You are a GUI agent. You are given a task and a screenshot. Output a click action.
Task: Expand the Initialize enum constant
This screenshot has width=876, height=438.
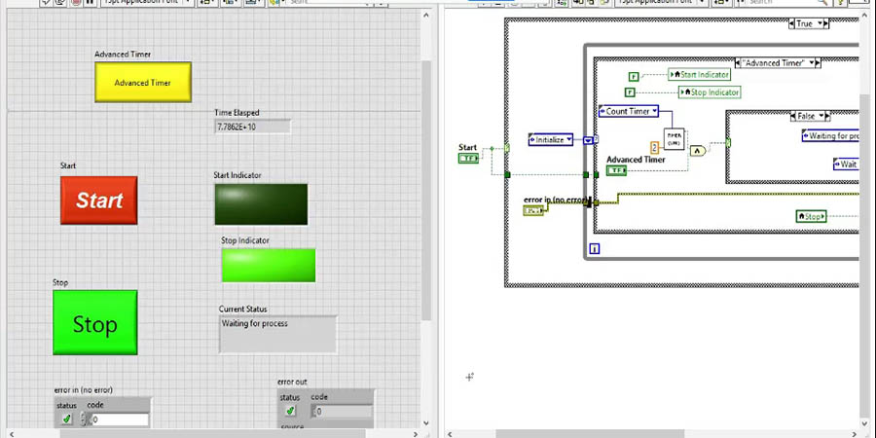click(568, 140)
